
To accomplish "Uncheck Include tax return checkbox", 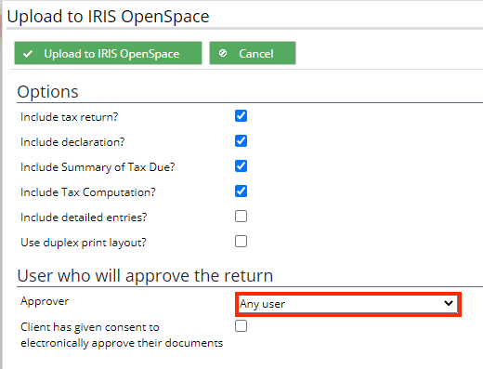I will click(x=241, y=116).
